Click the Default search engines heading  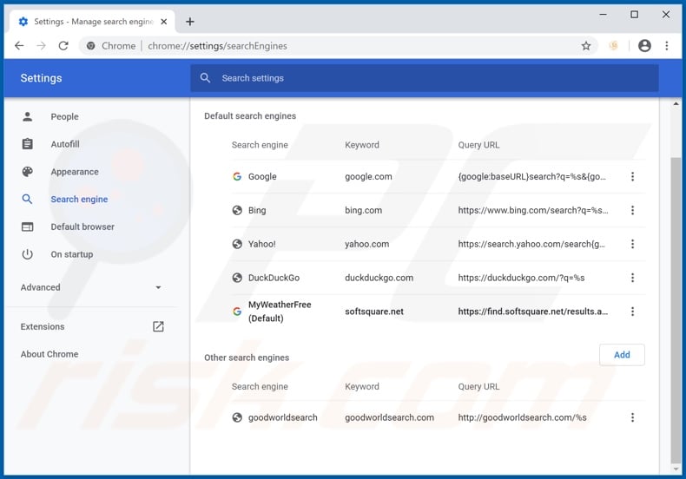click(250, 115)
